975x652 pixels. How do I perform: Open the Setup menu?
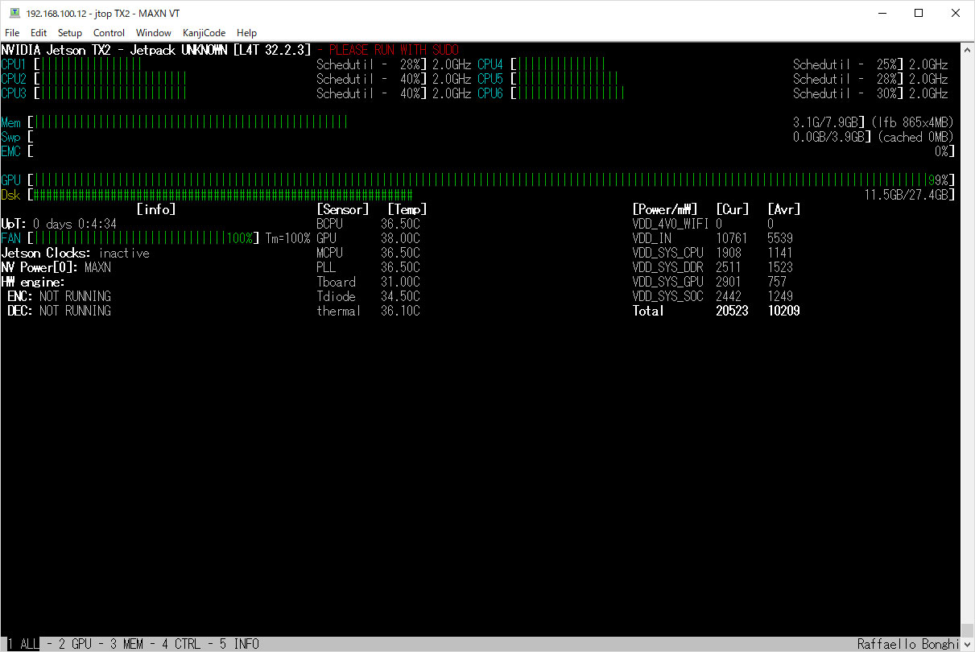(70, 33)
